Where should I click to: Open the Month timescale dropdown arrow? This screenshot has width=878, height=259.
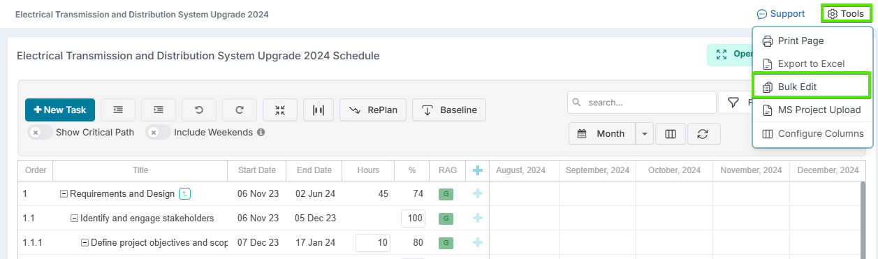click(645, 133)
